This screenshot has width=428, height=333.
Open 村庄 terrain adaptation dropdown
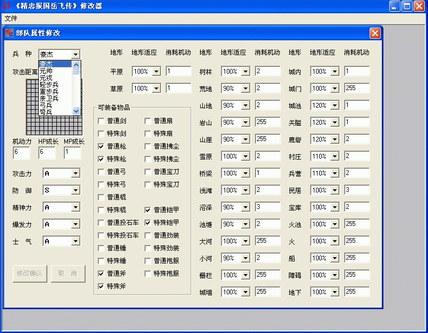click(x=335, y=156)
